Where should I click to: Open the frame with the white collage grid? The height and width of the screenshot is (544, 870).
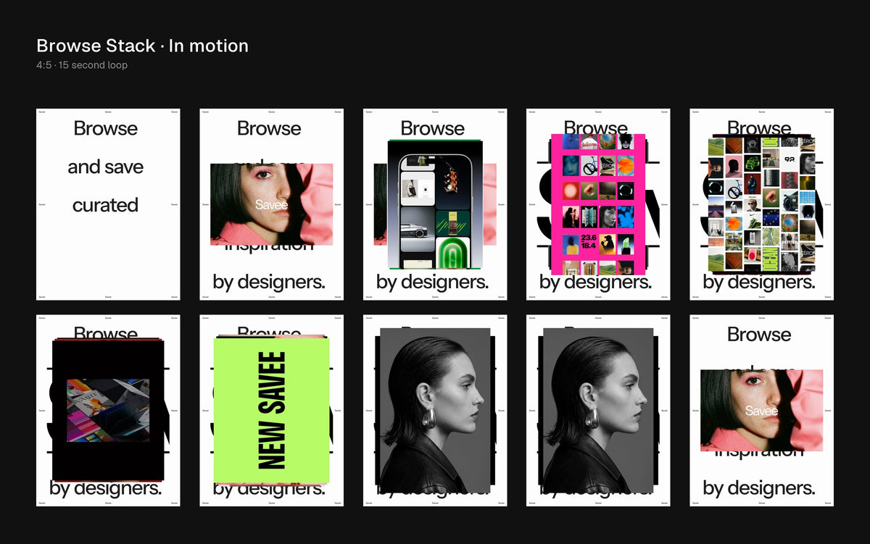tap(761, 204)
